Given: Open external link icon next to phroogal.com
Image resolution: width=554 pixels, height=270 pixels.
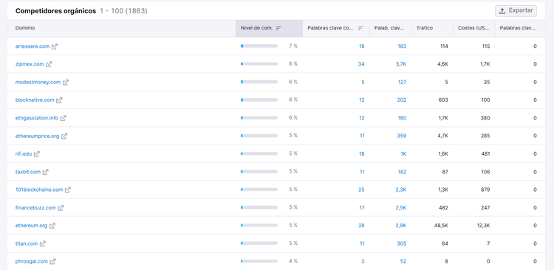Looking at the screenshot, I should pyautogui.click(x=52, y=262).
